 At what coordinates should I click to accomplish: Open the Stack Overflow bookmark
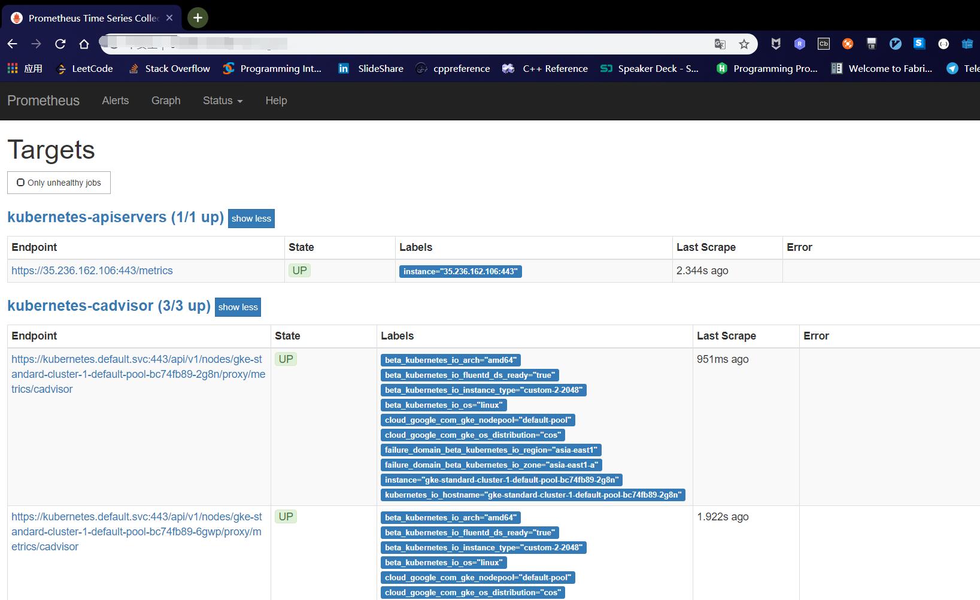tap(169, 68)
